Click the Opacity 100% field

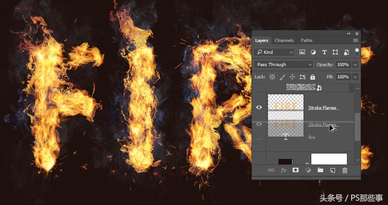tap(343, 65)
